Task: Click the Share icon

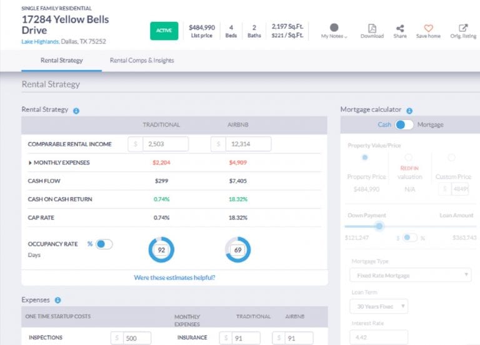Action: coord(400,28)
